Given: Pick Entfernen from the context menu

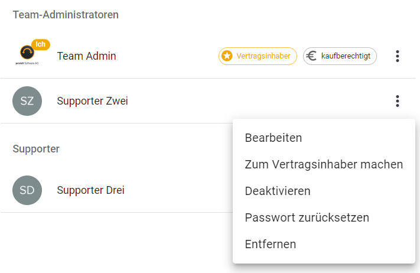Looking at the screenshot, I should click(271, 244).
